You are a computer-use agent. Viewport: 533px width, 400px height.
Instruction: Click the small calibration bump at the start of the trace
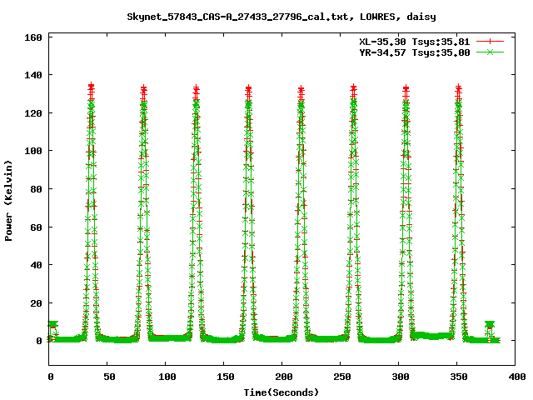click(53, 324)
